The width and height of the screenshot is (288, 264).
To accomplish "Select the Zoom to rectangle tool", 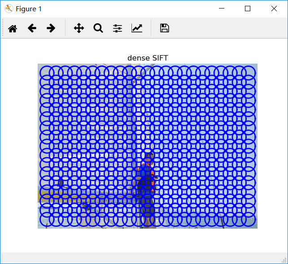I will 98,28.
